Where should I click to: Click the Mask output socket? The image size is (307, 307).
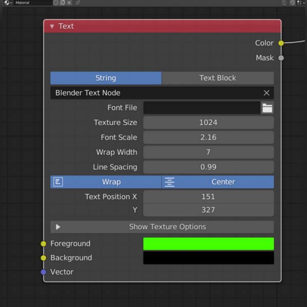pos(281,58)
